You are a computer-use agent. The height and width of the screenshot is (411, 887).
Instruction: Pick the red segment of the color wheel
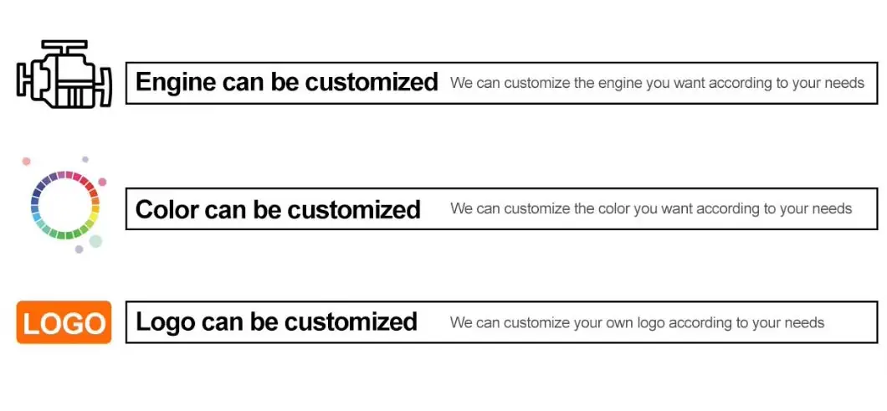pyautogui.click(x=90, y=185)
